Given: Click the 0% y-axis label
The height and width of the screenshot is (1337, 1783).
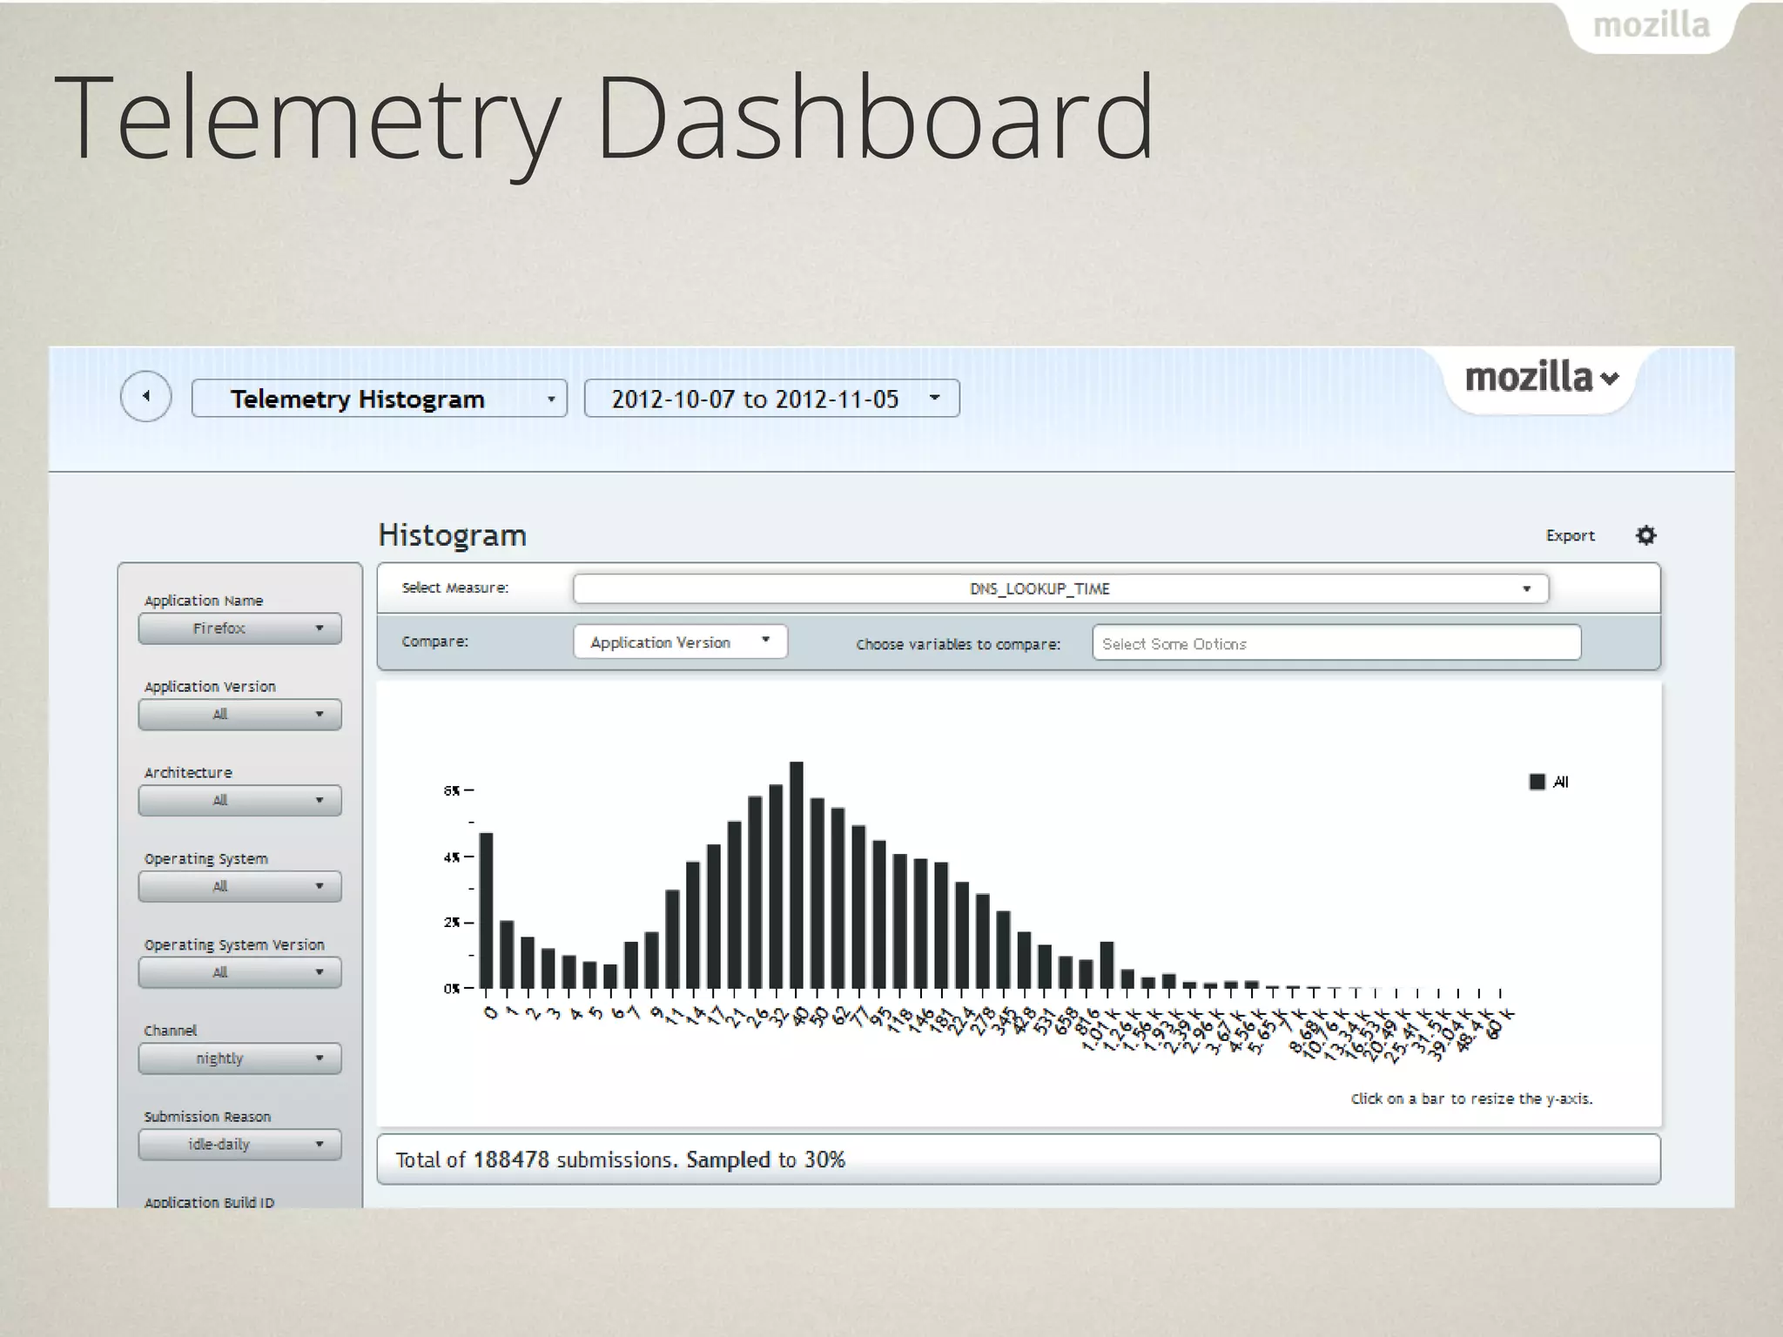Looking at the screenshot, I should click(x=451, y=988).
